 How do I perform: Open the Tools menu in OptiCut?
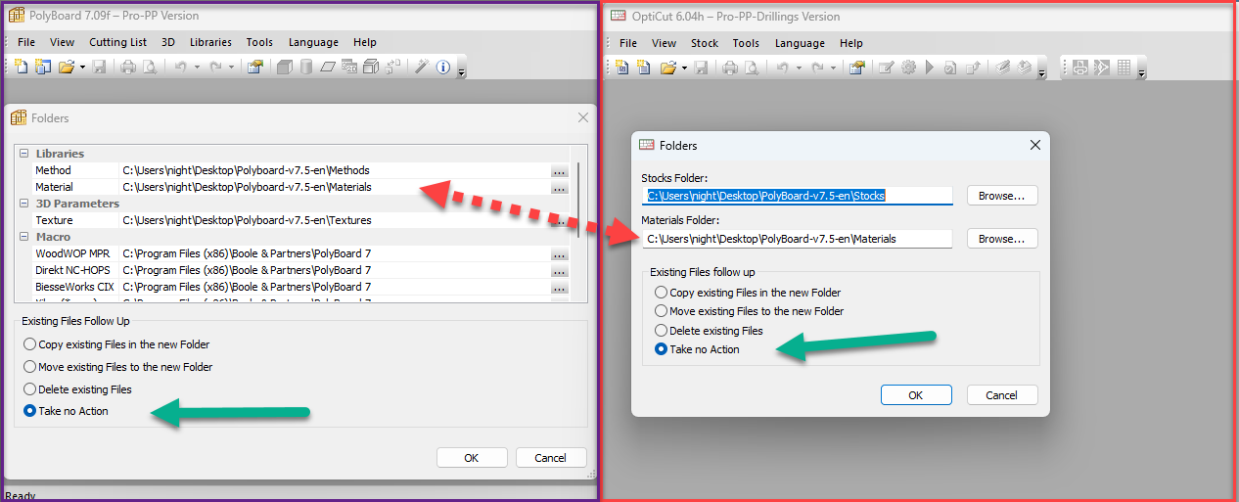(x=746, y=43)
